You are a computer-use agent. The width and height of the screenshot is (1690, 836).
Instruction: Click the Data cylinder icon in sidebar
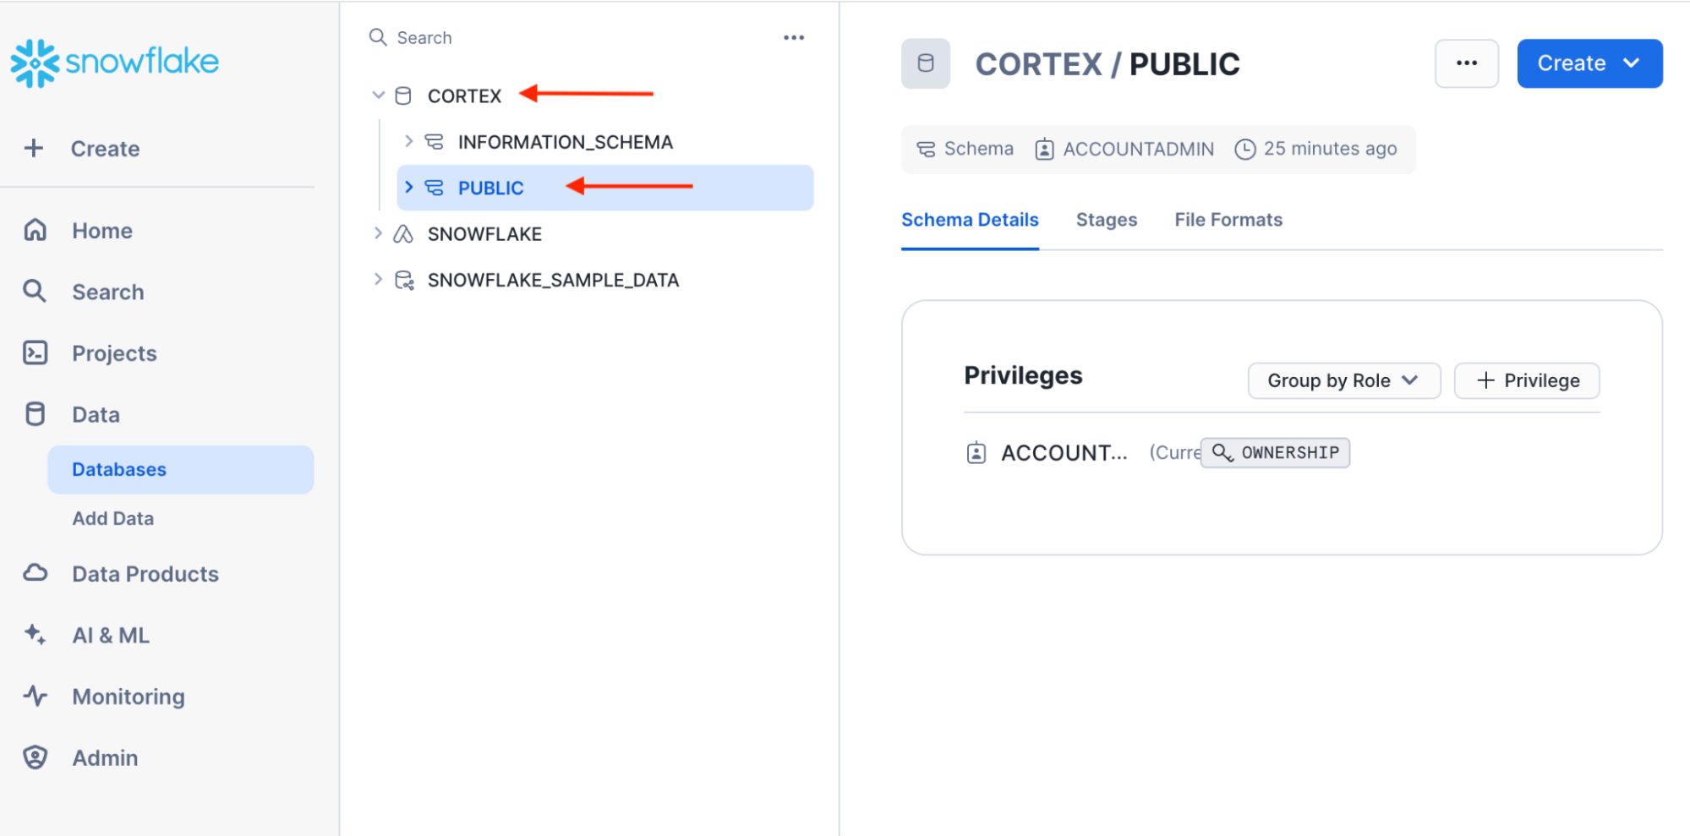[35, 414]
